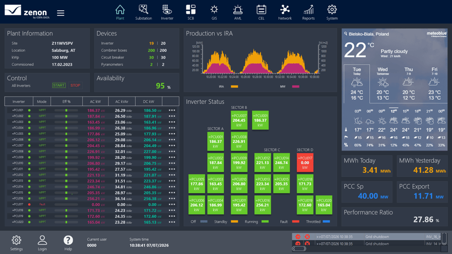Open more options for PCU008 row

click(172, 152)
